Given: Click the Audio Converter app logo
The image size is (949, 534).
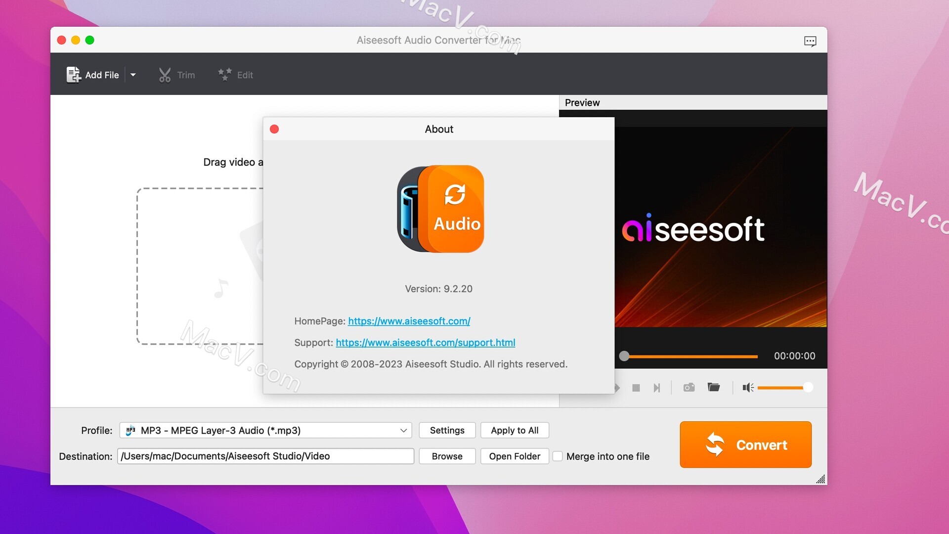Looking at the screenshot, I should tap(440, 209).
